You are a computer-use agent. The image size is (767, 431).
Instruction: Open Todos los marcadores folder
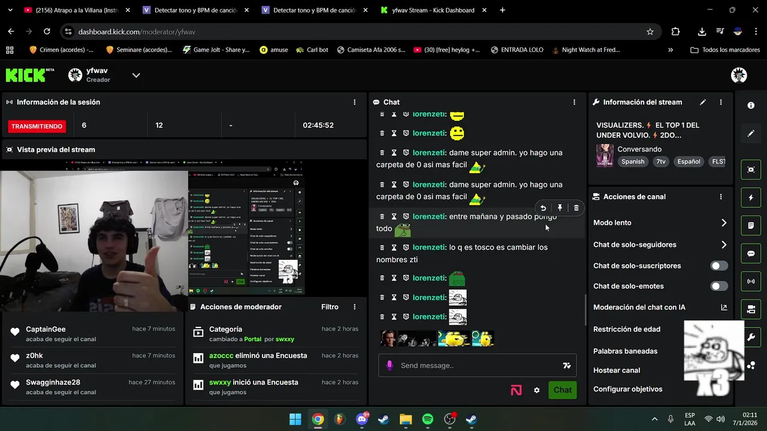[x=725, y=50]
